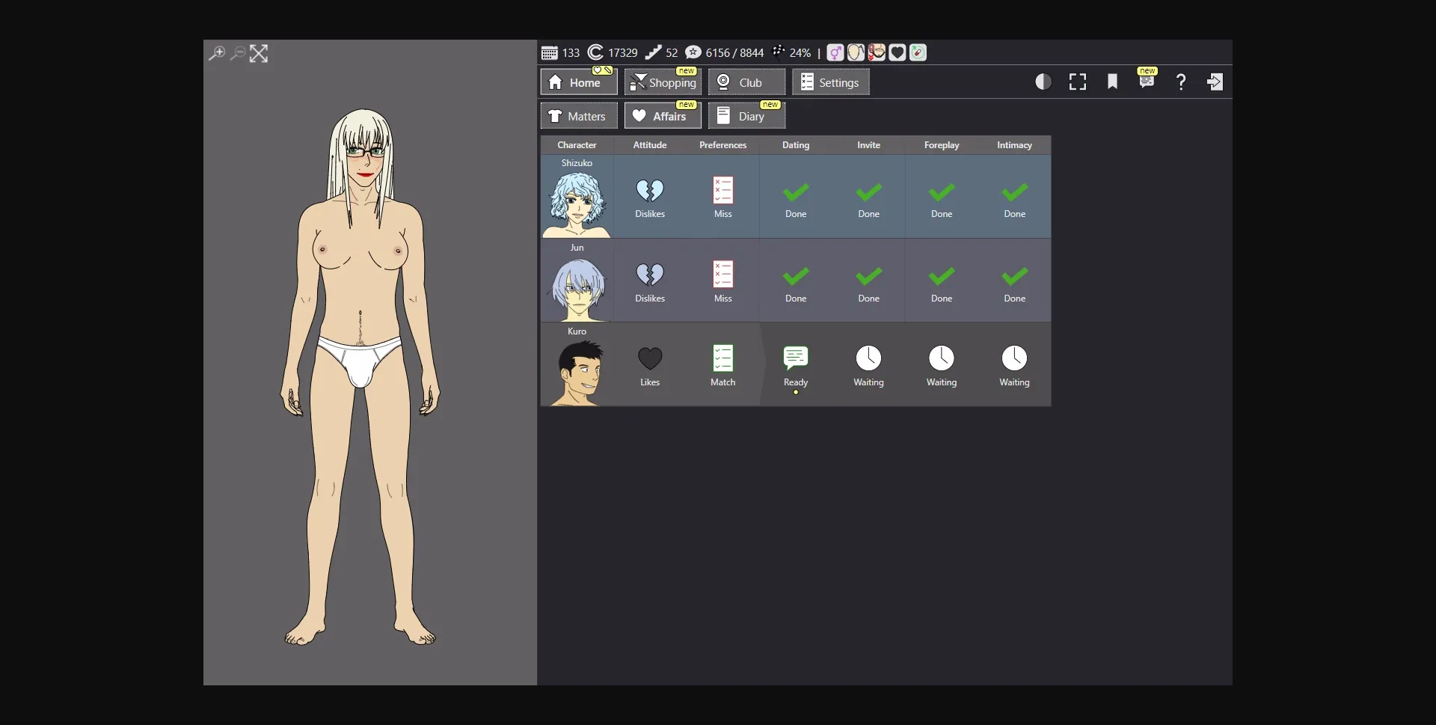This screenshot has height=725, width=1436.
Task: Toggle dark mode with the contrast circle icon
Action: click(1043, 82)
